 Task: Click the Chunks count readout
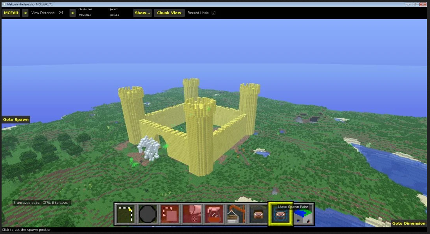85,10
